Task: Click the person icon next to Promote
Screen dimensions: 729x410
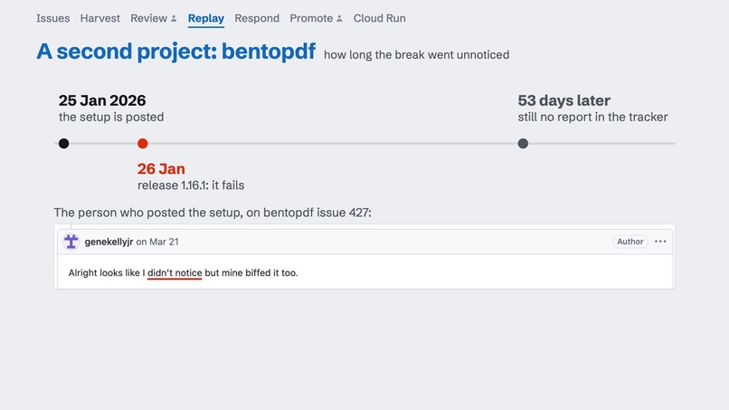Action: coord(339,19)
